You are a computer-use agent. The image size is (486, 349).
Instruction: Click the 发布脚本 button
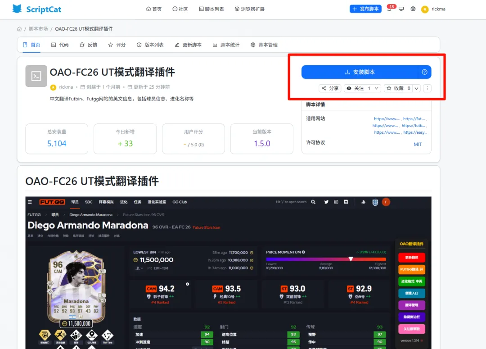[x=365, y=9]
